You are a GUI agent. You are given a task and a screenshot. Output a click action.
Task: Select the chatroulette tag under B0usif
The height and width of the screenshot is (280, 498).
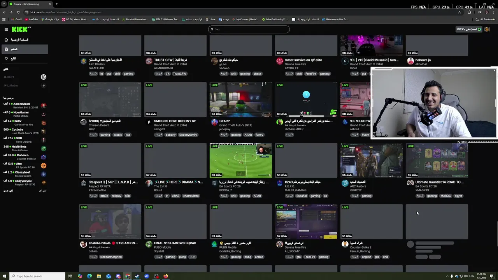pyautogui.click(x=191, y=196)
